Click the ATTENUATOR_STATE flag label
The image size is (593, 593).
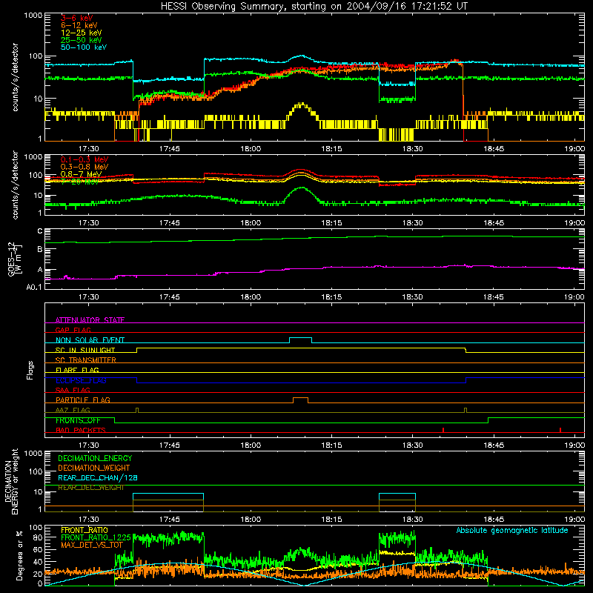(x=90, y=320)
